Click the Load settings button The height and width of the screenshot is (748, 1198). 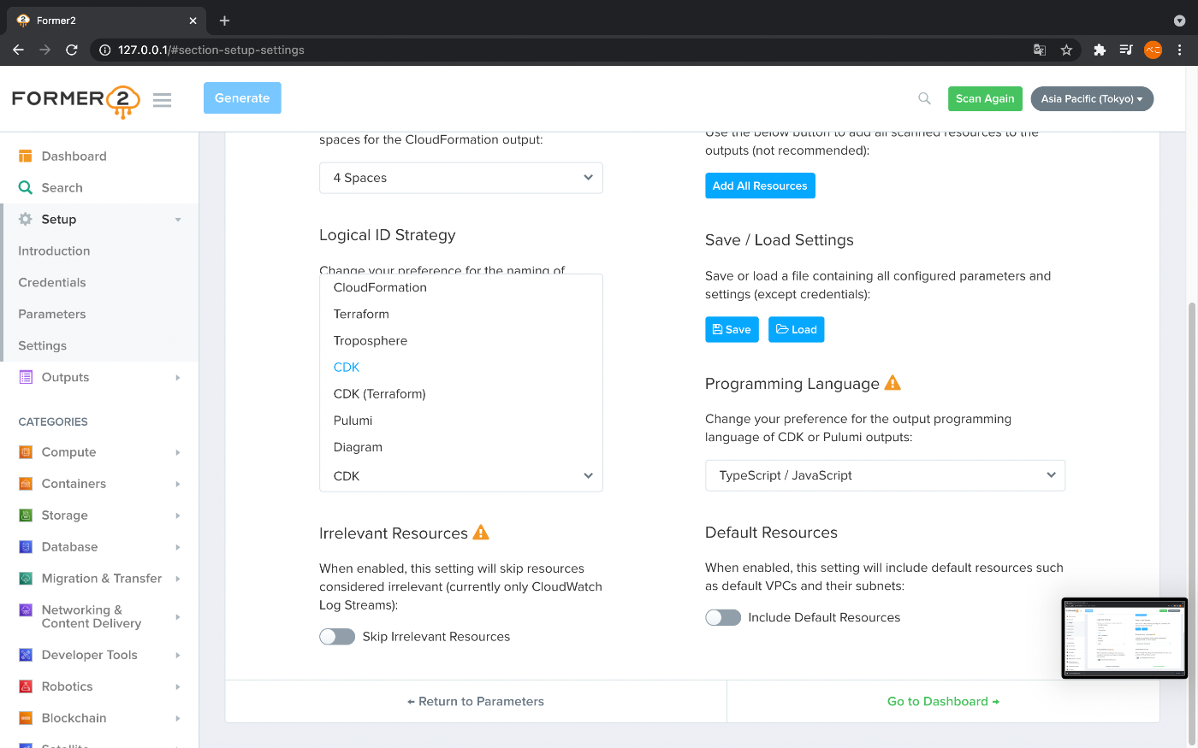point(796,329)
